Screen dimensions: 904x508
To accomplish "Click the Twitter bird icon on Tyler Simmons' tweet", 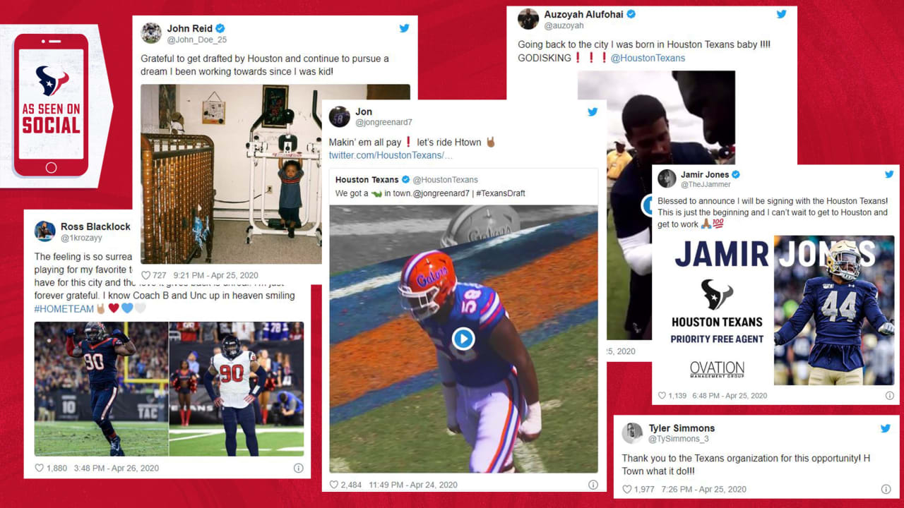I will coord(885,428).
